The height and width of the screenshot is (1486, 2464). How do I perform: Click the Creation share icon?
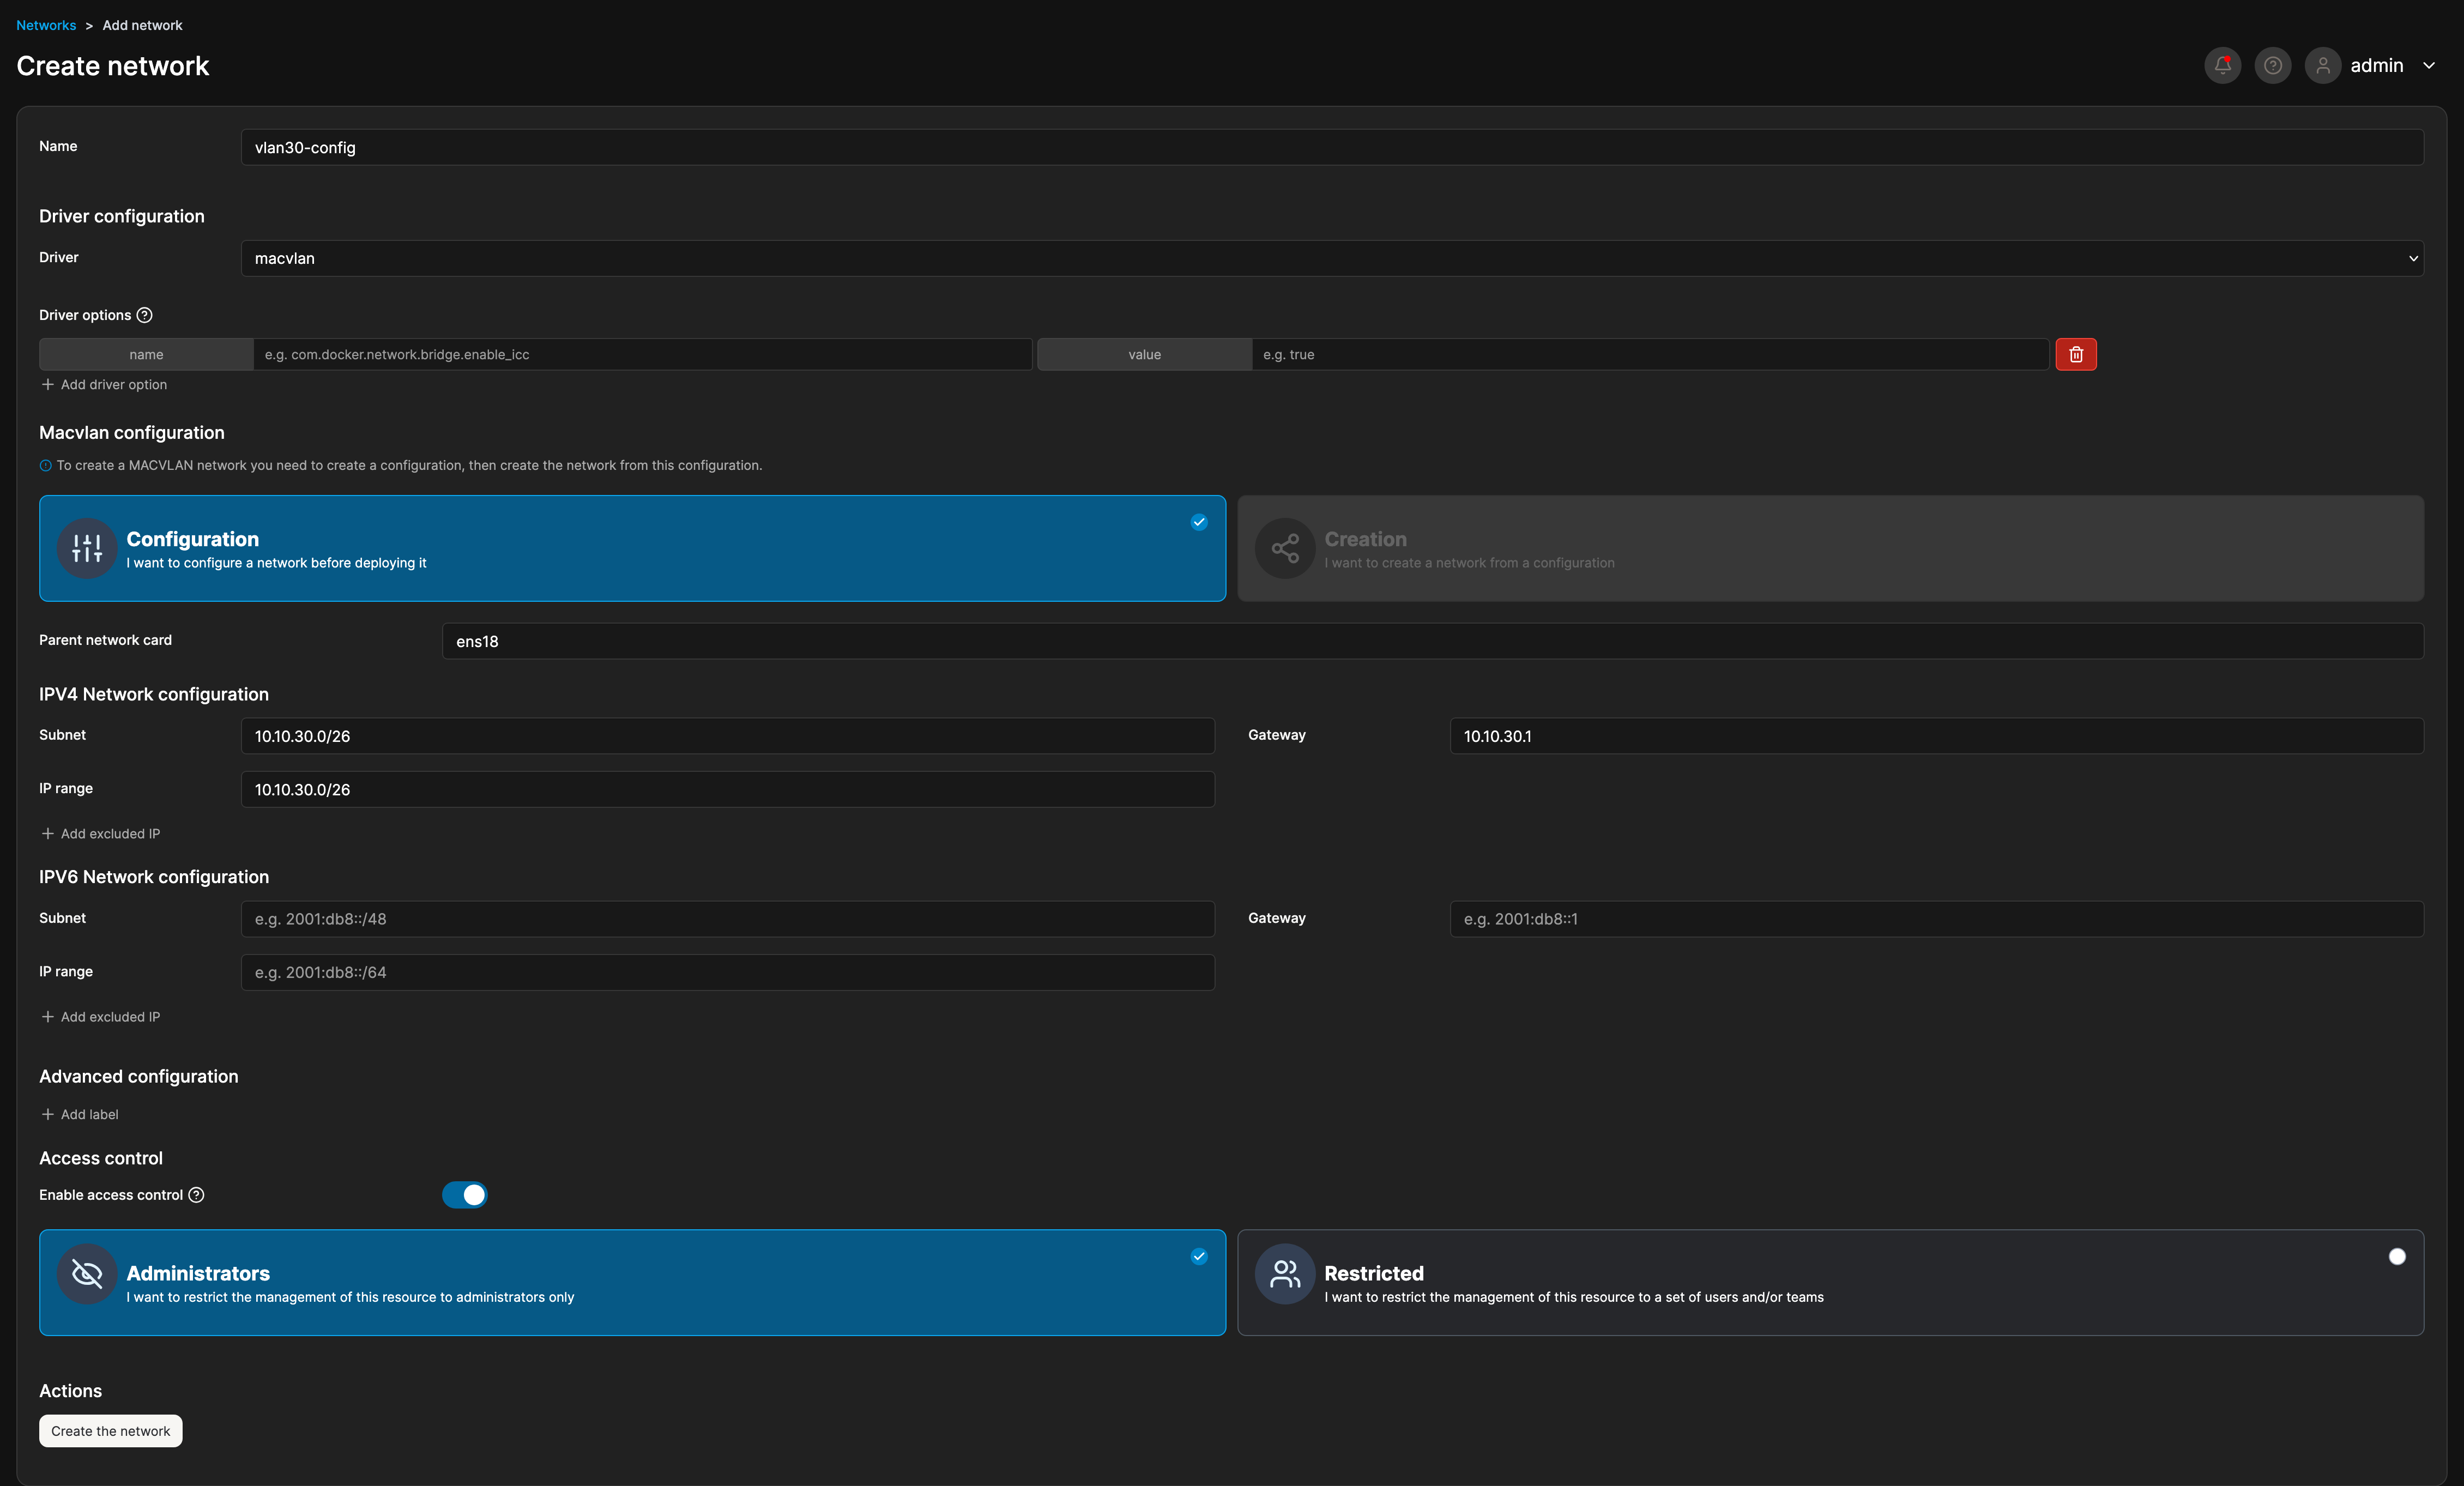[x=1285, y=548]
